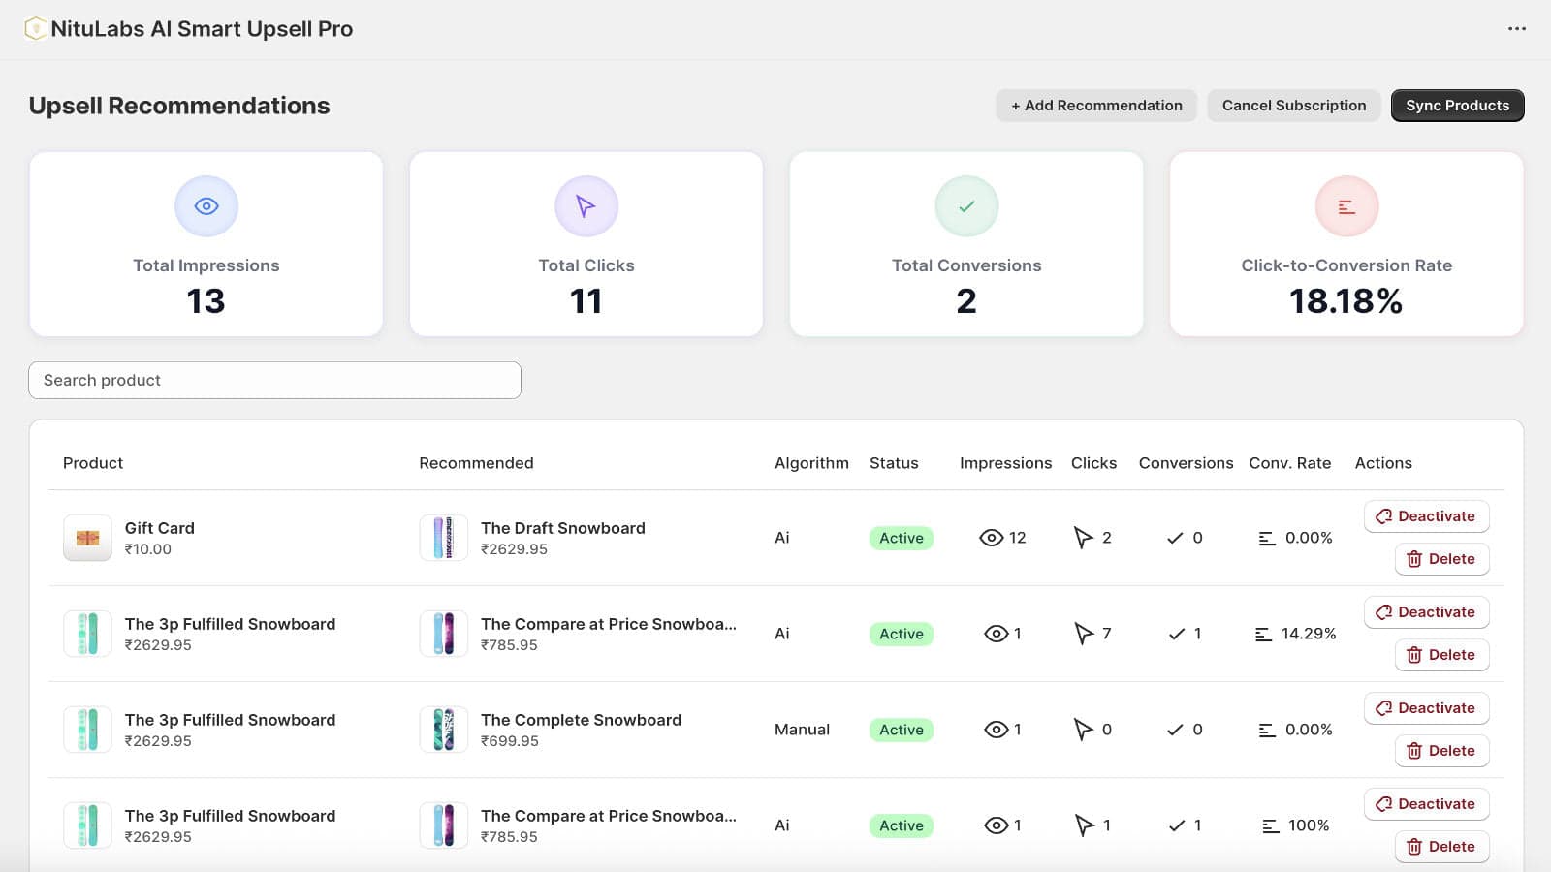
Task: Click the Total Conversions checkmark icon
Action: click(x=966, y=206)
